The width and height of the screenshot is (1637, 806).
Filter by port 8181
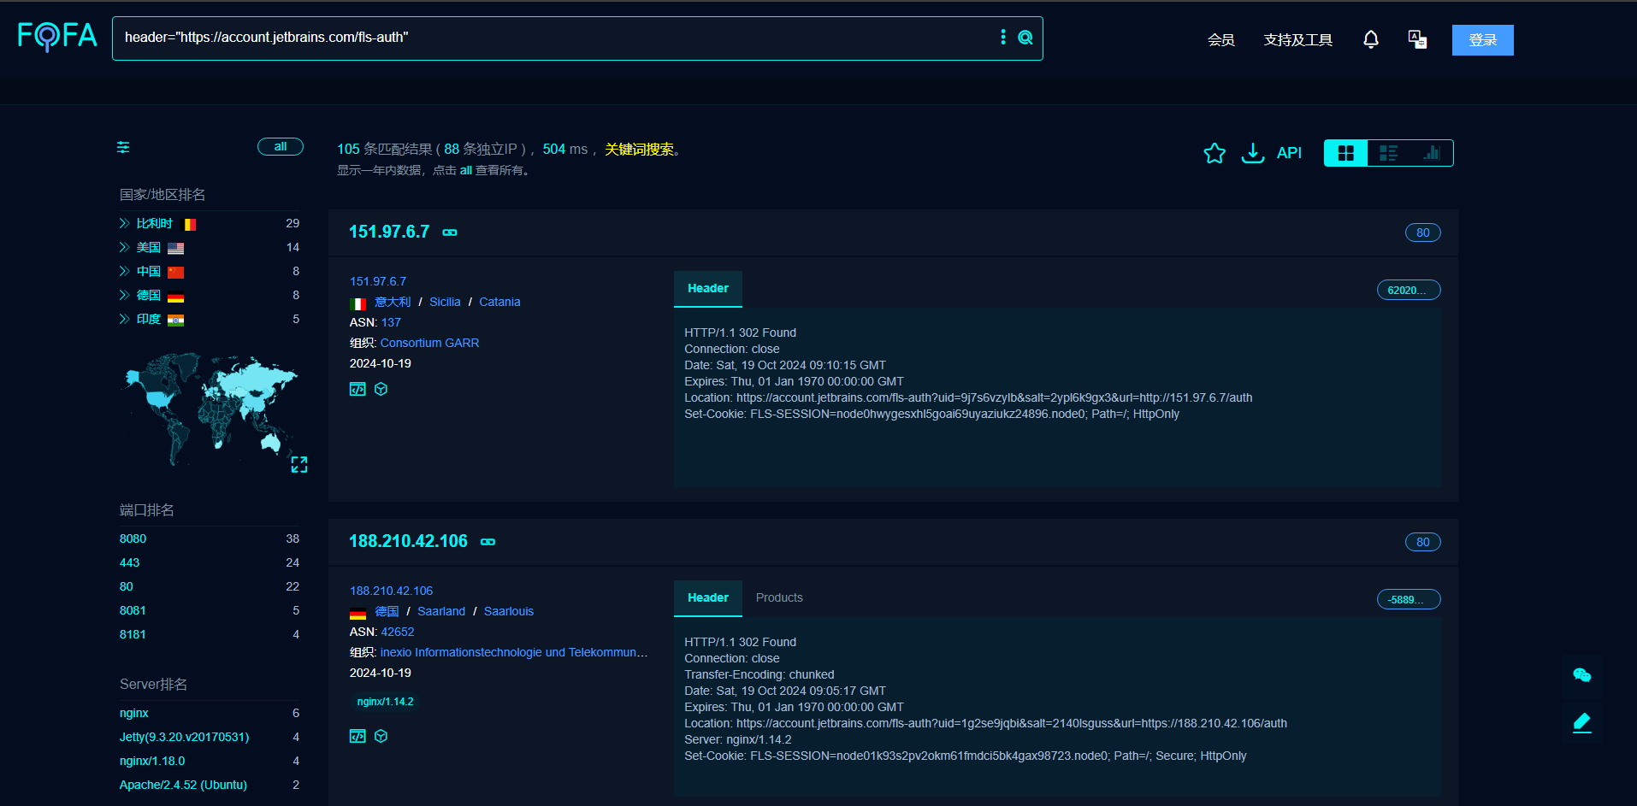133,634
